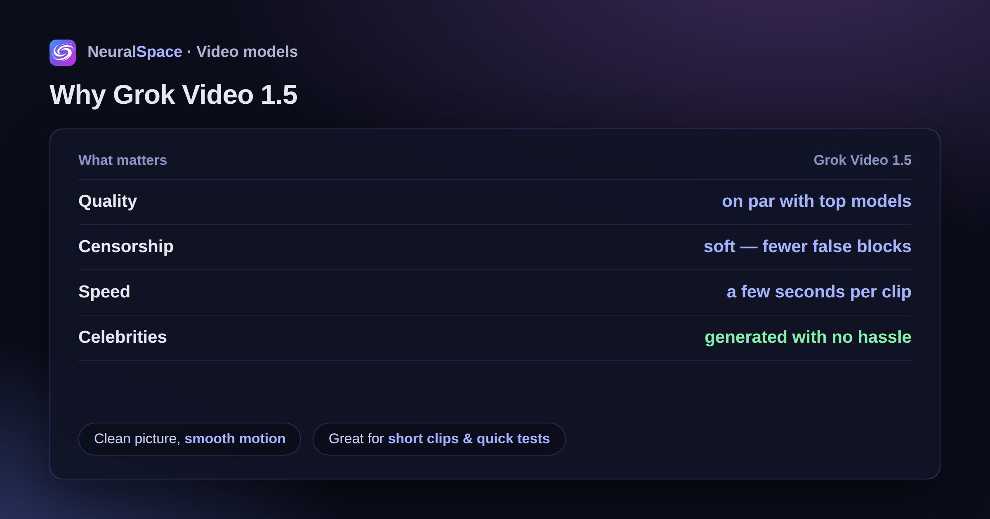Click 'on par with top models' value
Screen dimensions: 990x519
point(816,201)
